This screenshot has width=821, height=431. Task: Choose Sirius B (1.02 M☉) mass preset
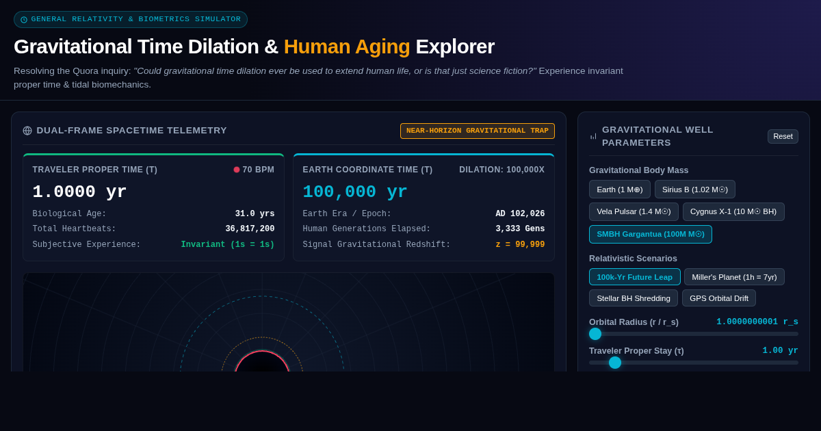[x=695, y=190]
